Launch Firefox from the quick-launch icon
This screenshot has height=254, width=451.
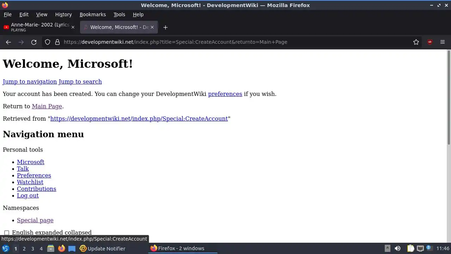(x=61, y=248)
